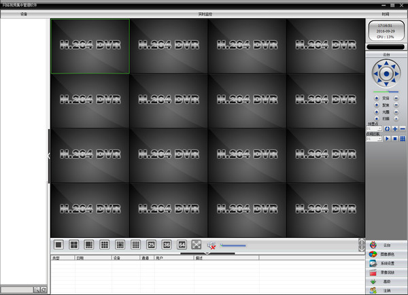Switch to 64-channel view layout
The image size is (408, 295).
click(x=182, y=245)
